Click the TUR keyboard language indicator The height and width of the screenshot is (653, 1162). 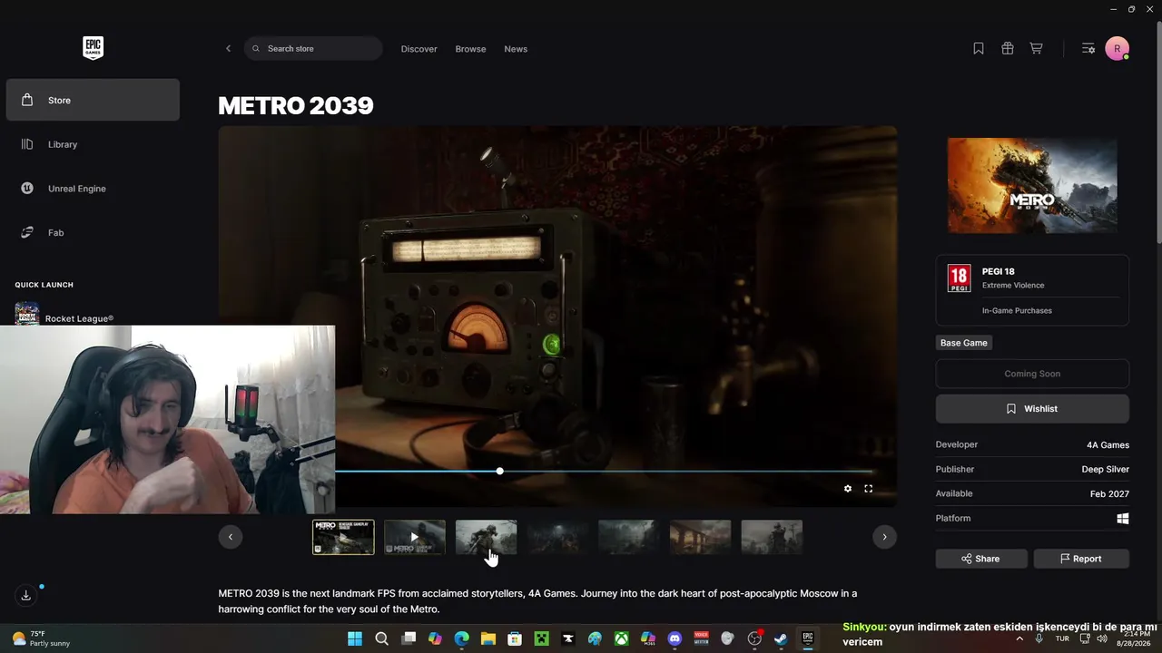(x=1062, y=638)
